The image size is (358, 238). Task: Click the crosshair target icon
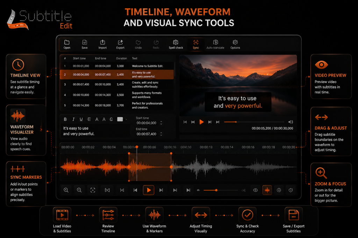(279, 190)
